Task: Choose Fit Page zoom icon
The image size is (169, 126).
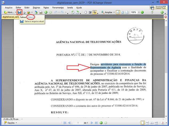Action: click(x=122, y=12)
